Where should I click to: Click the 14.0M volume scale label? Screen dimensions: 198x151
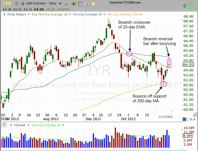(x=189, y=128)
